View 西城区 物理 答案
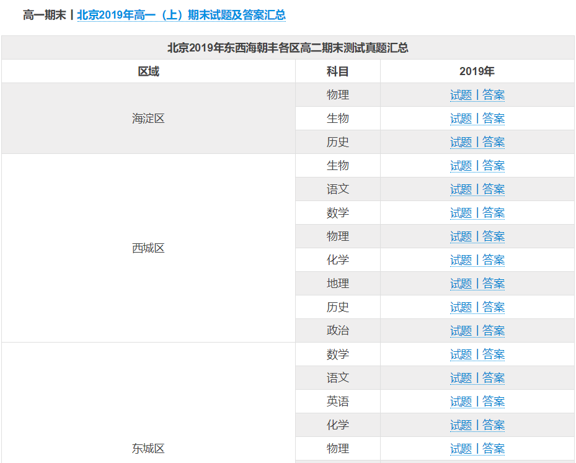This screenshot has width=576, height=463. [493, 236]
